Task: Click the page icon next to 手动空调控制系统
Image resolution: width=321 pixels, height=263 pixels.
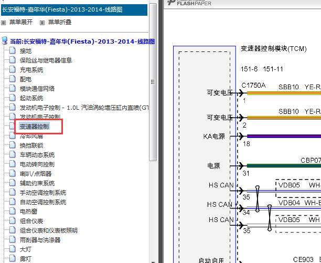Action: (13, 192)
